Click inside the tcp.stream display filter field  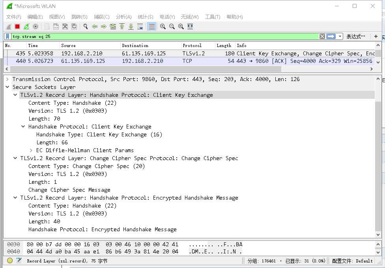(x=164, y=36)
